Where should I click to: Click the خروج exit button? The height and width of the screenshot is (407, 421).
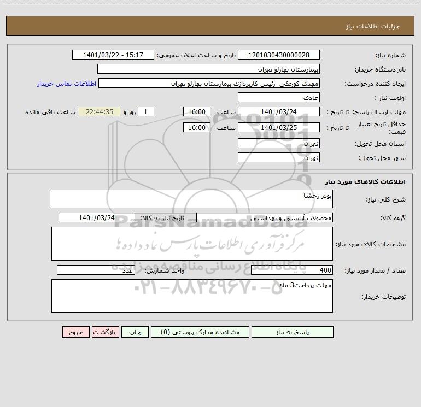75,332
